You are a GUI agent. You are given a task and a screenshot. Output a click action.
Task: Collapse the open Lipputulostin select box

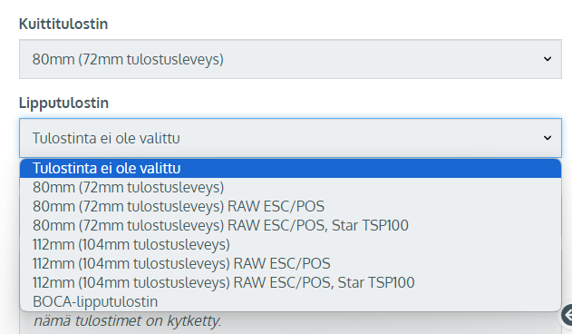pyautogui.click(x=290, y=138)
